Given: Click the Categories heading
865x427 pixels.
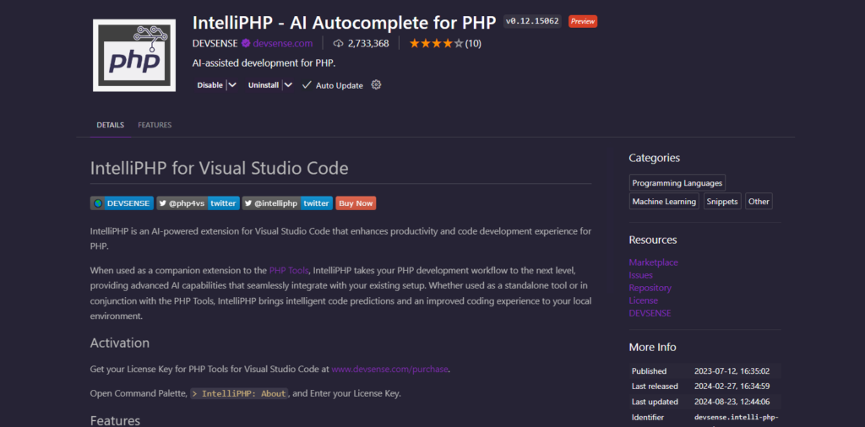Looking at the screenshot, I should (655, 158).
